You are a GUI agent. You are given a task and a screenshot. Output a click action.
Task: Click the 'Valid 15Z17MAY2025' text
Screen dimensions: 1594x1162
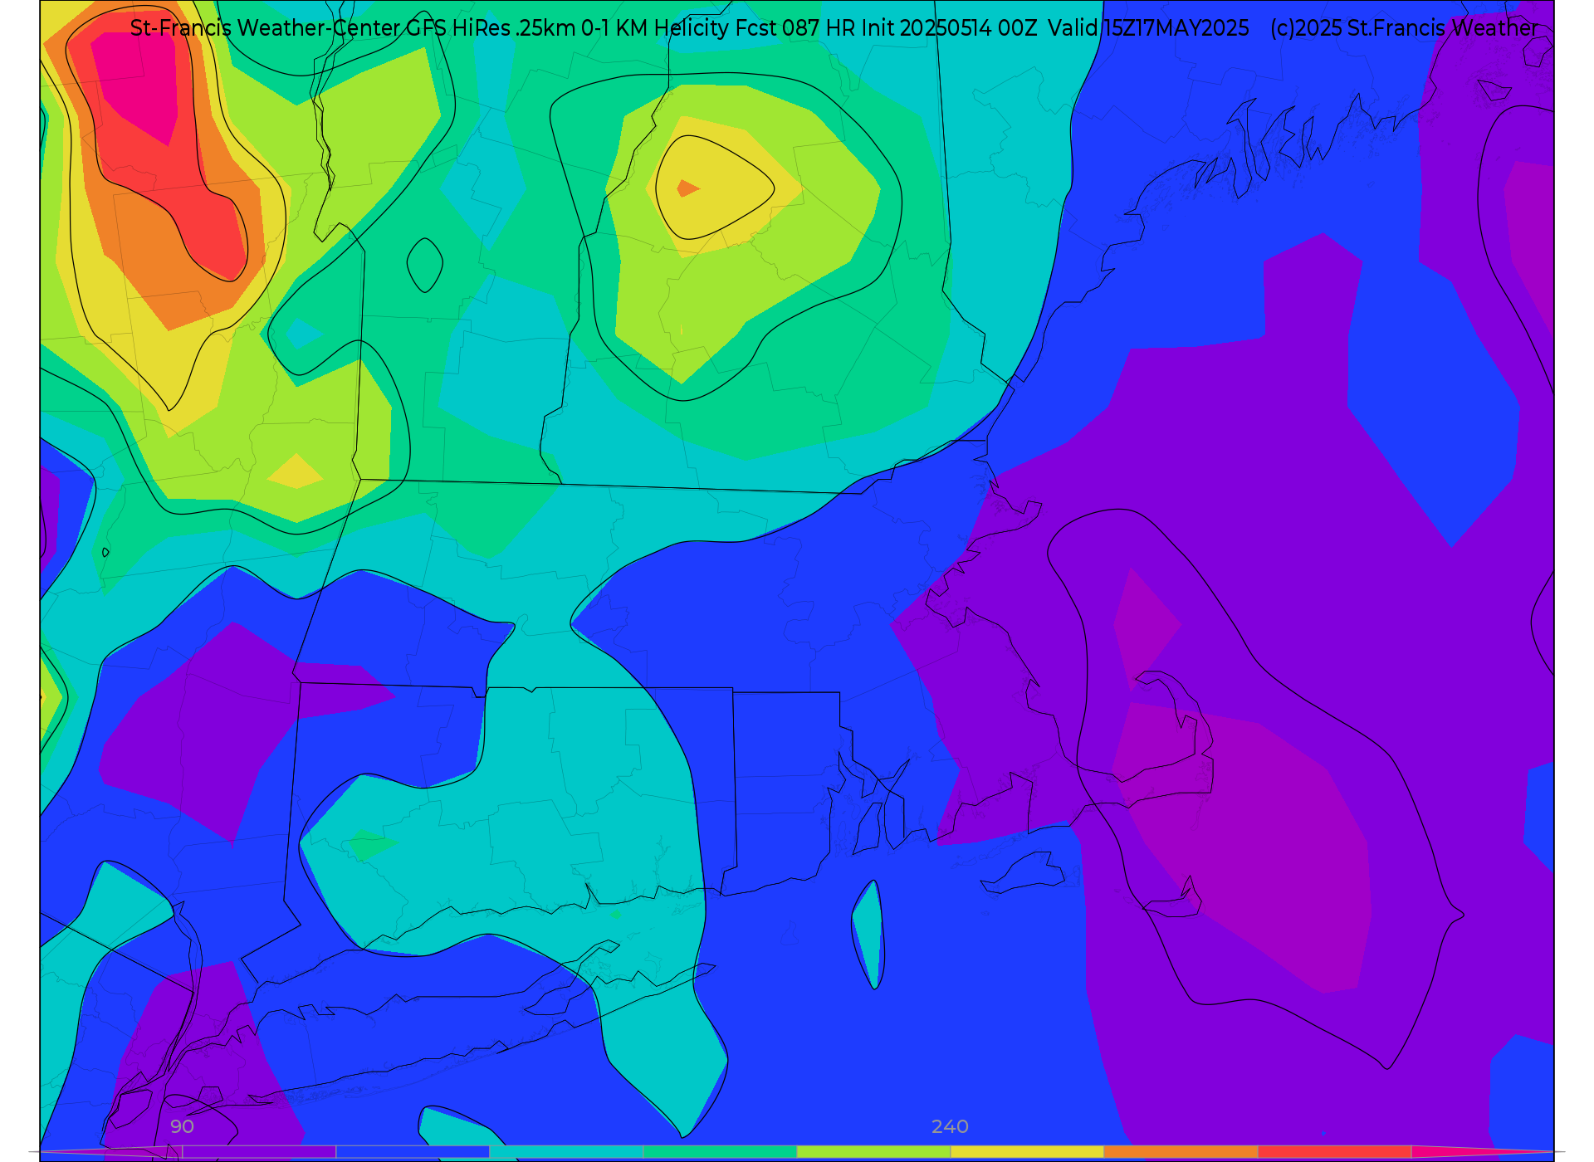point(1148,28)
